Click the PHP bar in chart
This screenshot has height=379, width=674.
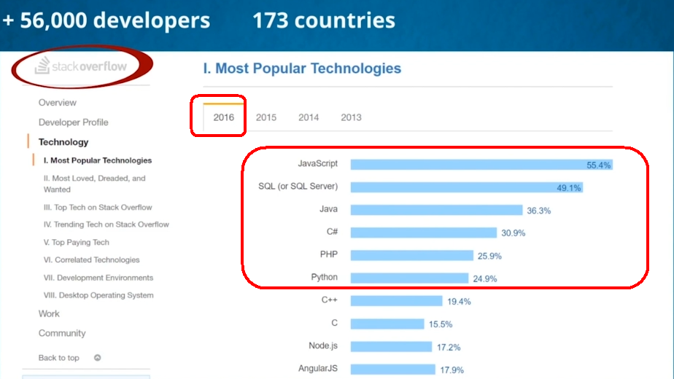point(412,256)
